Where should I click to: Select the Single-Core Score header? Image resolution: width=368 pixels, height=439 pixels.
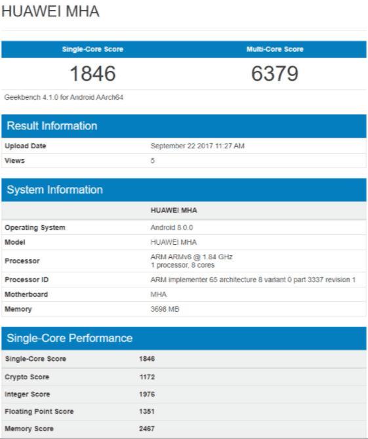92,49
